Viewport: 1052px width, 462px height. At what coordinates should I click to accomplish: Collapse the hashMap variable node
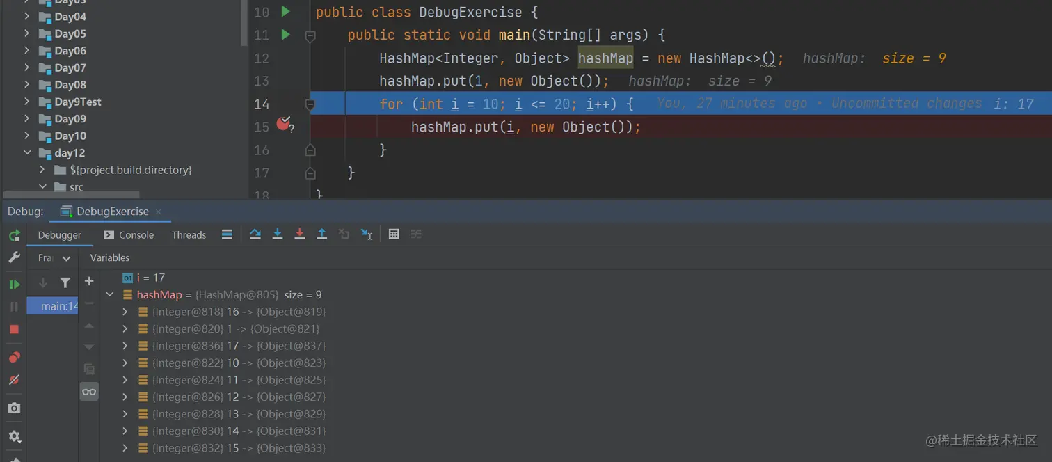110,295
